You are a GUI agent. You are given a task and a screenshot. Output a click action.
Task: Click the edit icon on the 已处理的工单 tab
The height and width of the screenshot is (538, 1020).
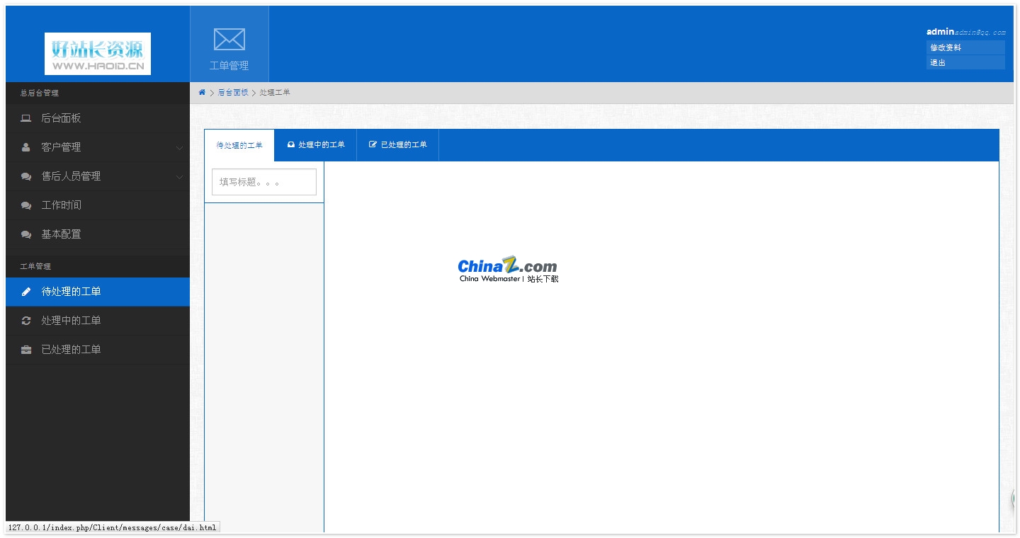pyautogui.click(x=373, y=144)
